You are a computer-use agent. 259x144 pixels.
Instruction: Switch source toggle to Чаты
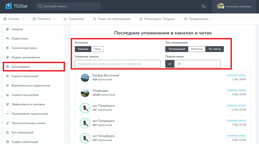[x=97, y=49]
